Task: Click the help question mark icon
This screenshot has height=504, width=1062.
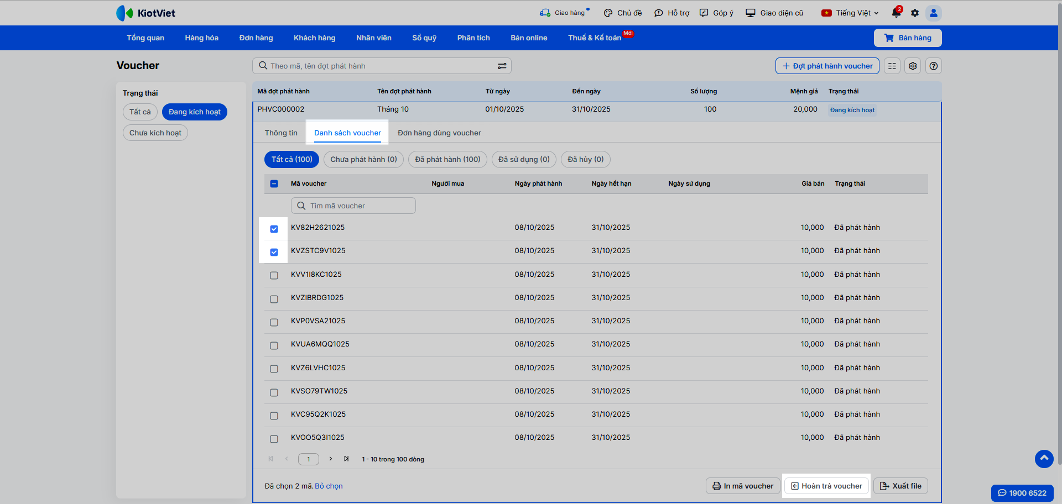Action: [x=934, y=66]
